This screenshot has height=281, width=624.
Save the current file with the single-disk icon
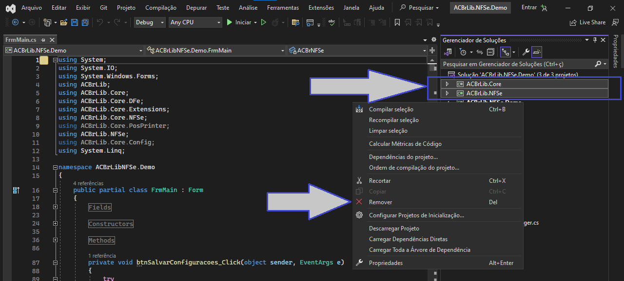(x=75, y=22)
